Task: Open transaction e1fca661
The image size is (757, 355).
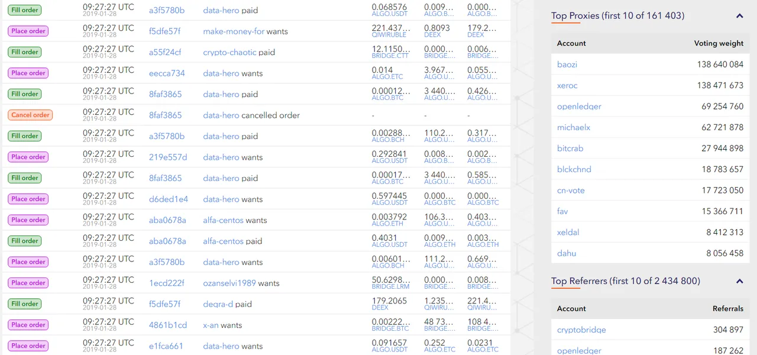Action: click(166, 346)
